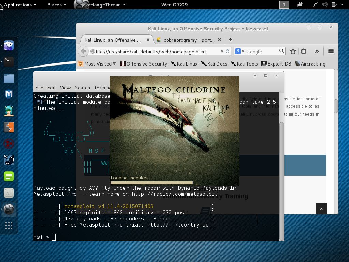Image resolution: width=349 pixels, height=262 pixels.
Task: Click the users tray icon in top bar
Action: (x=300, y=4)
